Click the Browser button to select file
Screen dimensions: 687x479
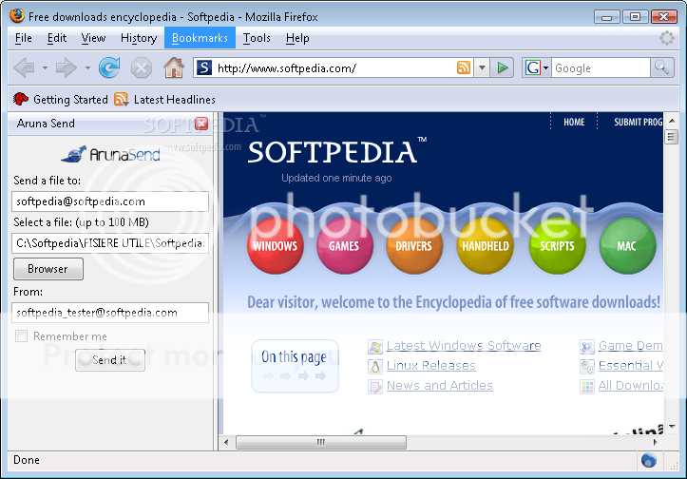[48, 269]
